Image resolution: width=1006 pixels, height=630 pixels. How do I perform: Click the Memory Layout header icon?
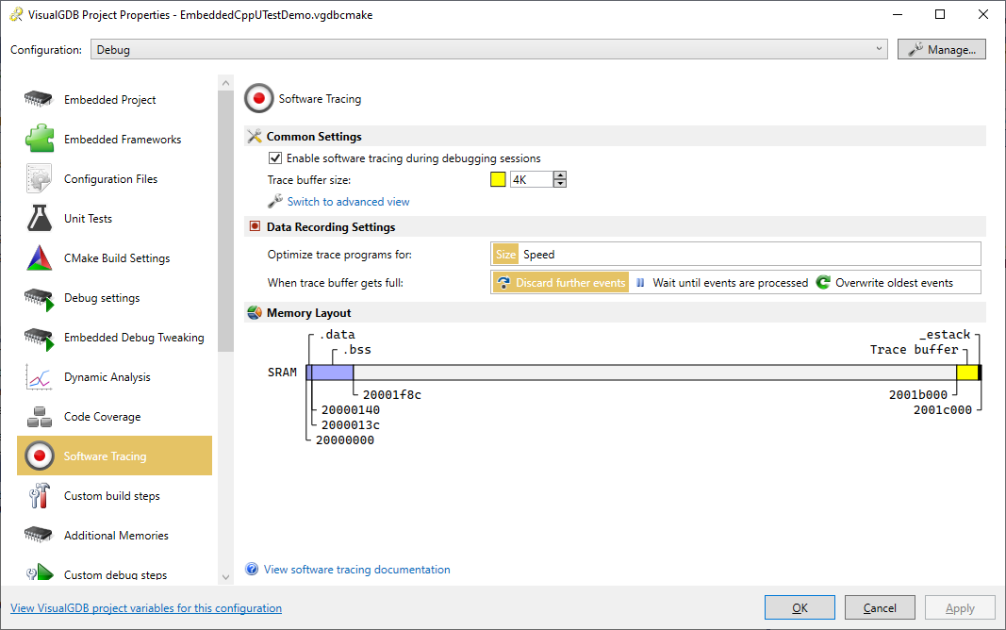[255, 312]
